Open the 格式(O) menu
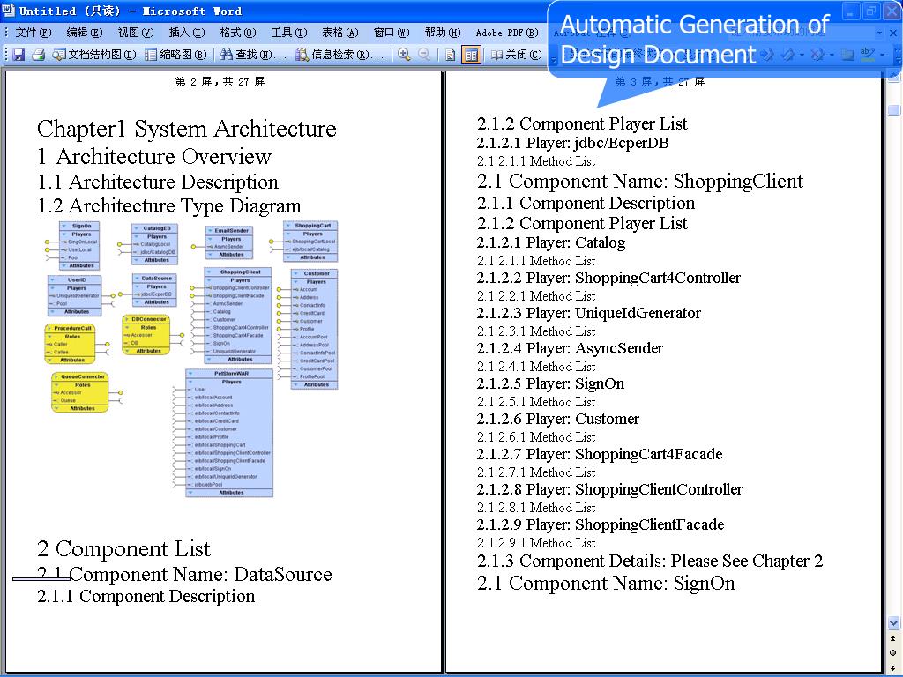Viewport: 903px width, 677px height. 238,33
